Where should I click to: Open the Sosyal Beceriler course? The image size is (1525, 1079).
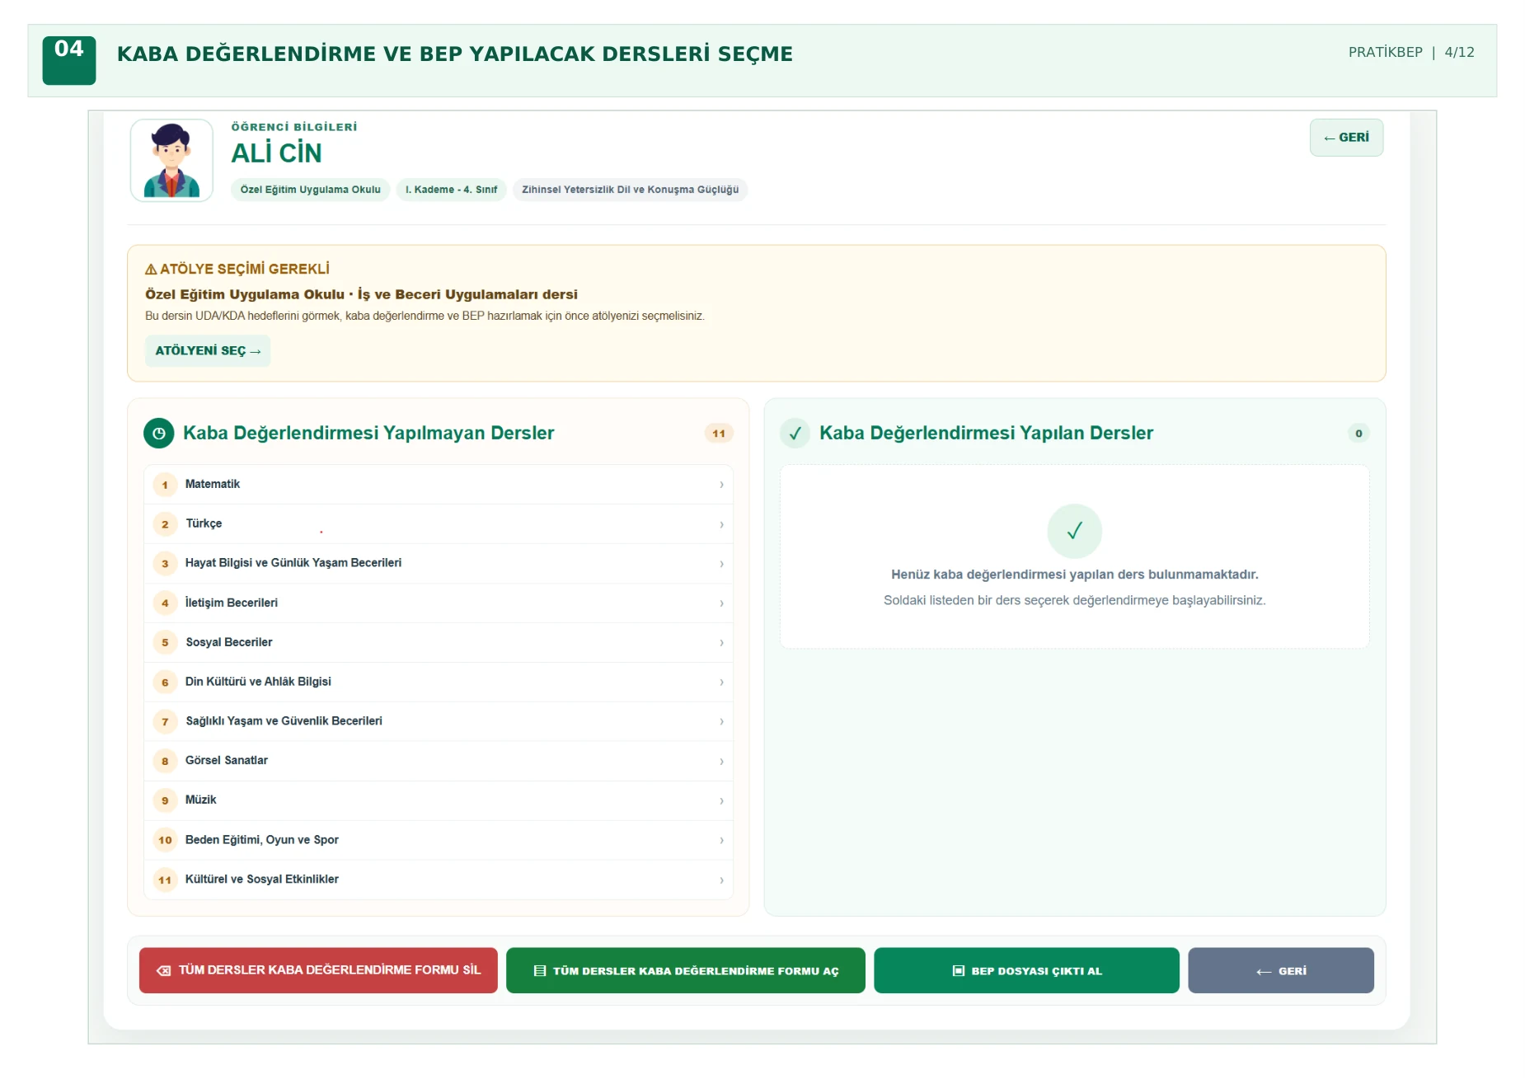click(439, 643)
